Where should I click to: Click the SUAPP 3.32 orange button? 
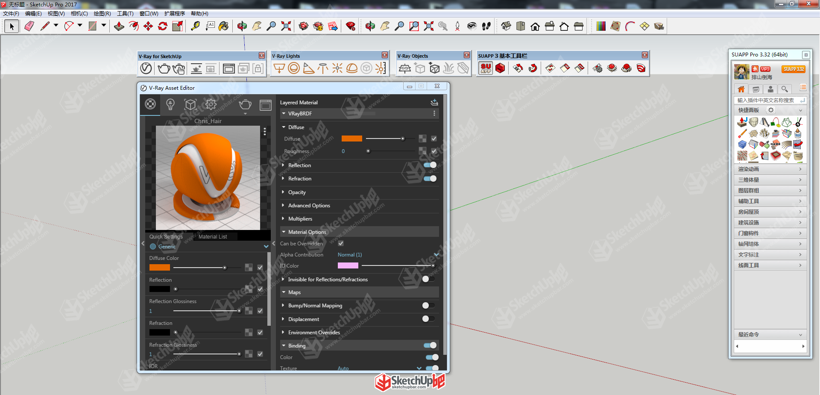coord(794,69)
